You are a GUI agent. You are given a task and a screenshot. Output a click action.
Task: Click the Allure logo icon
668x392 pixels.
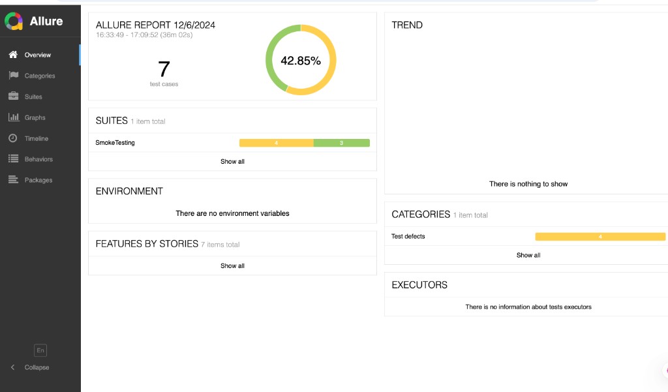pos(14,21)
